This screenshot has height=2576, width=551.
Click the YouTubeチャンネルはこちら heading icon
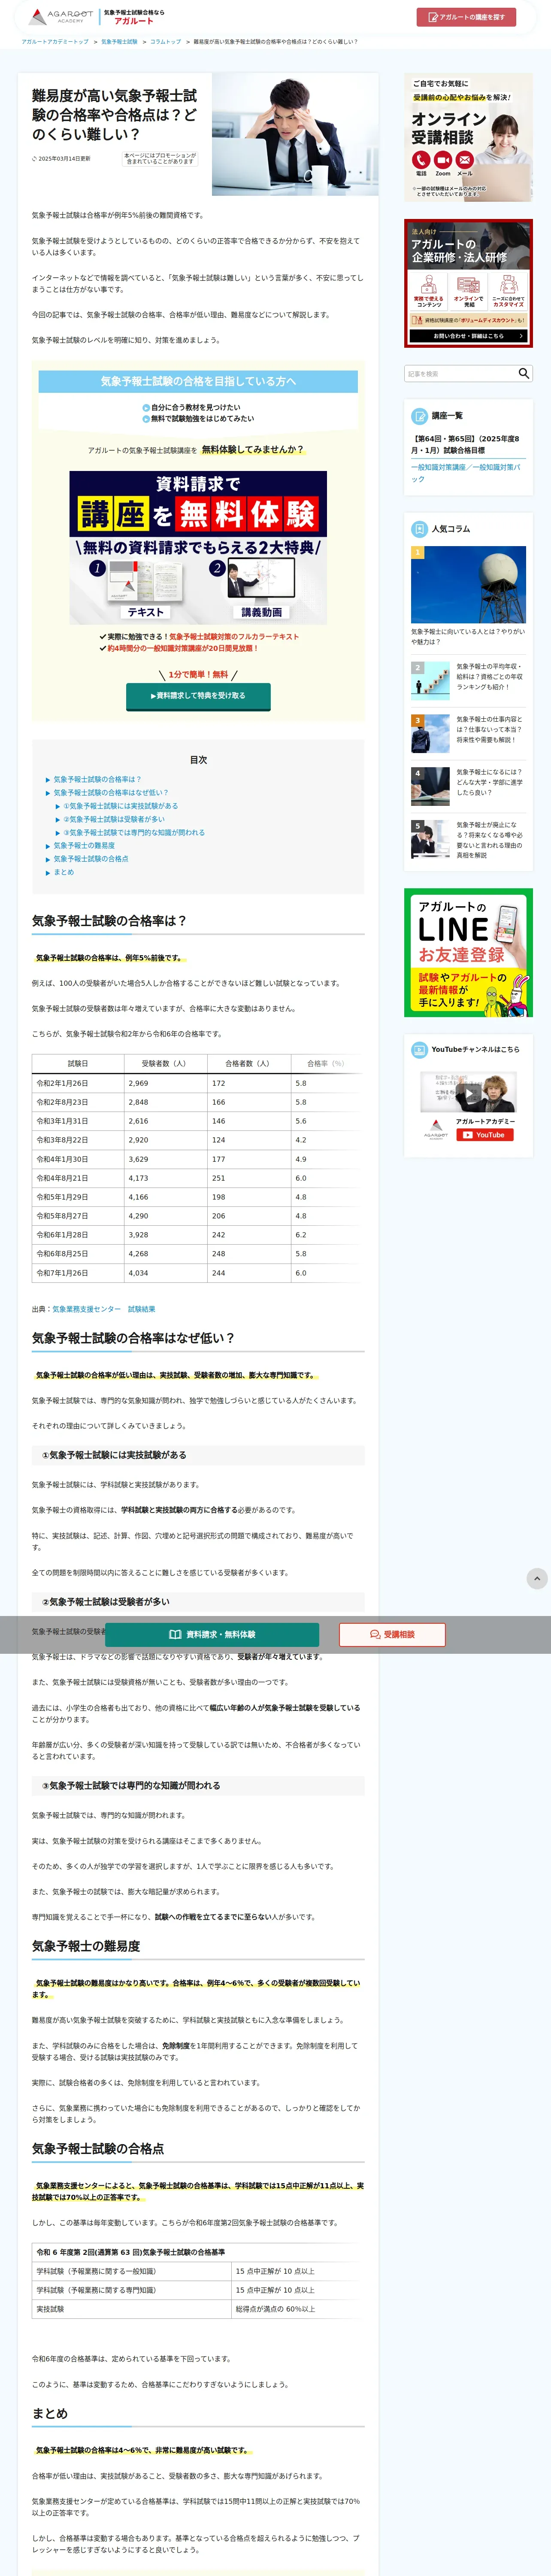tap(420, 1050)
